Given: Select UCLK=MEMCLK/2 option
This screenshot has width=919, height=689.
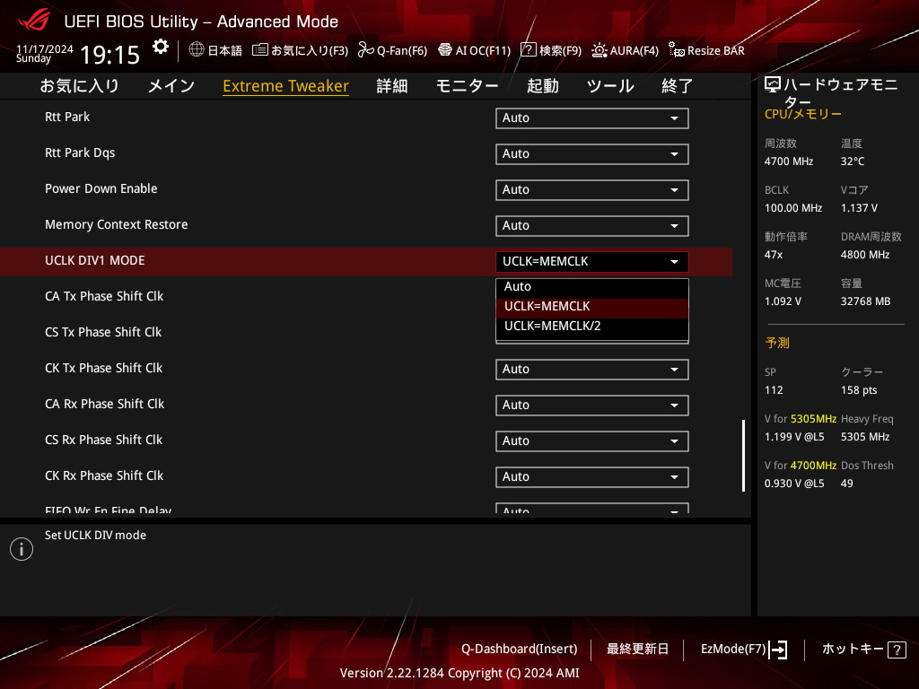Looking at the screenshot, I should (592, 327).
